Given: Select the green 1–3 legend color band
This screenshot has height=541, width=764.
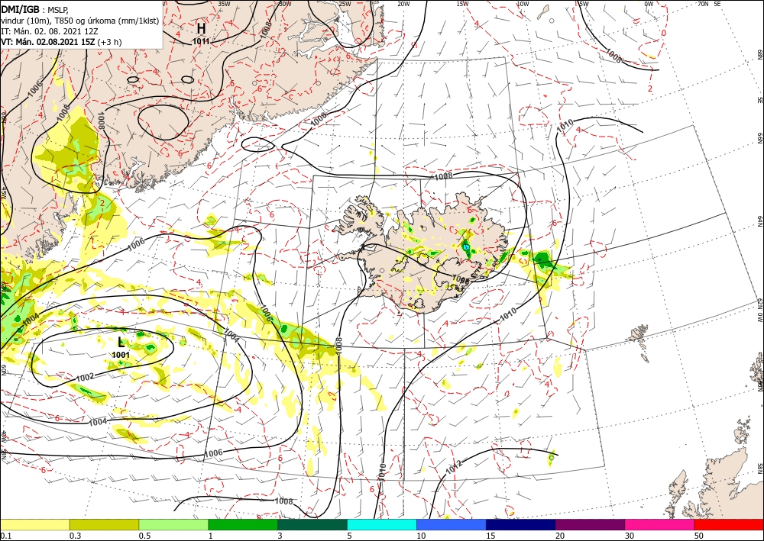Looking at the screenshot, I should click(243, 524).
